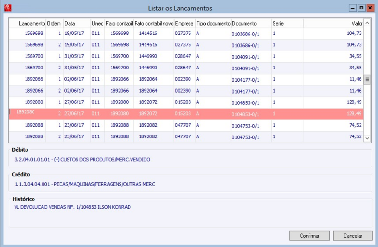Click Documento 0104853-0/1 in the highlighted row
Image resolution: width=378 pixels, height=247 pixels.
pyautogui.click(x=245, y=114)
